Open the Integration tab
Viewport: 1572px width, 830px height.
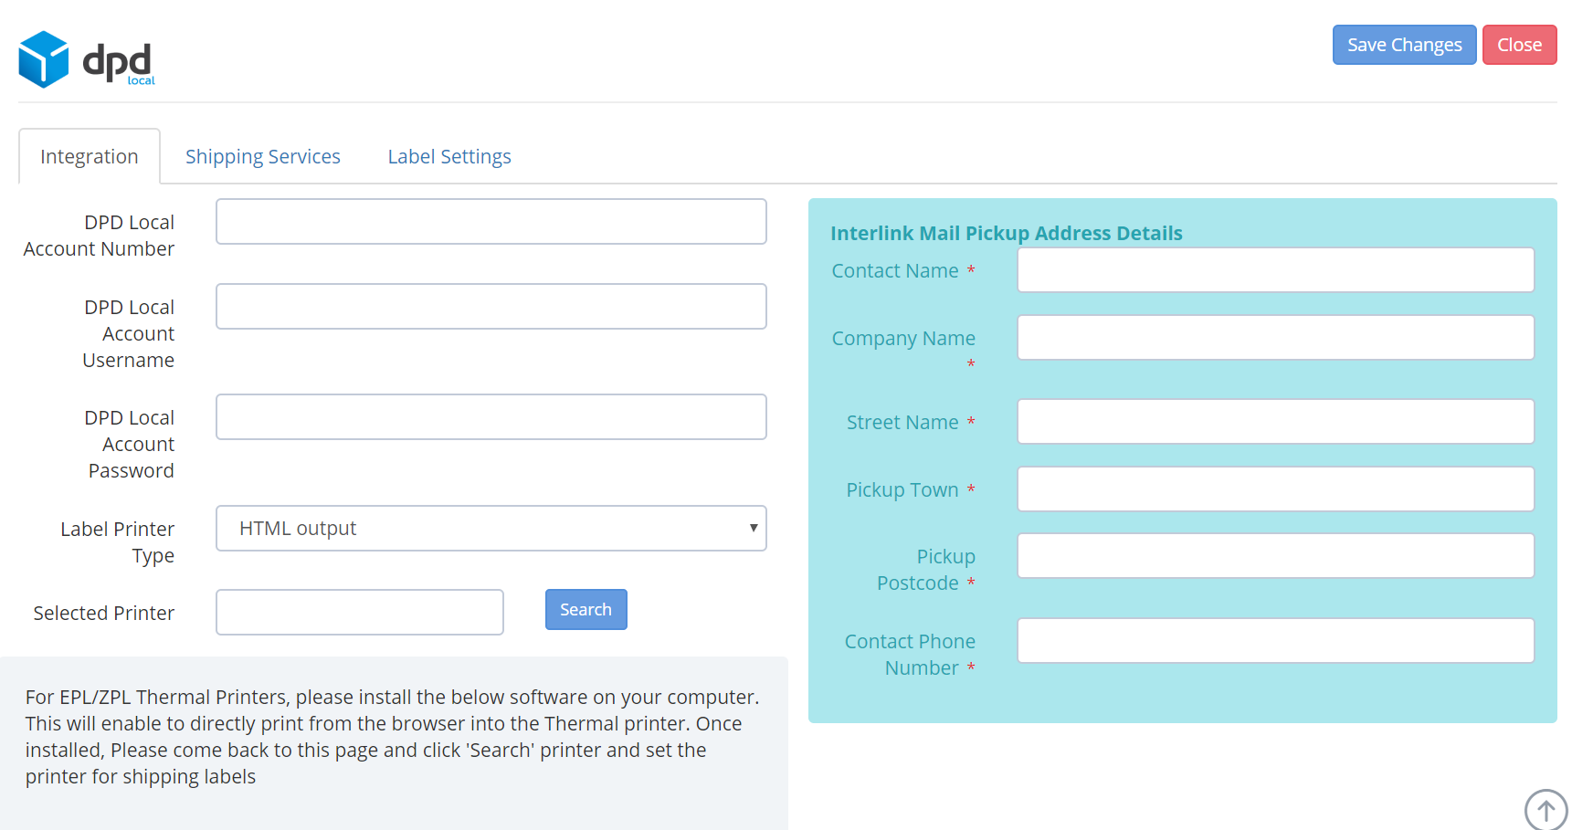tap(90, 156)
